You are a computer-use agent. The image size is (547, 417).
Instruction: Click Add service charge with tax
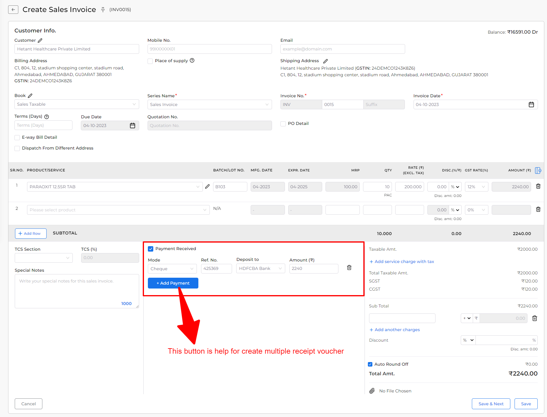pyautogui.click(x=402, y=261)
